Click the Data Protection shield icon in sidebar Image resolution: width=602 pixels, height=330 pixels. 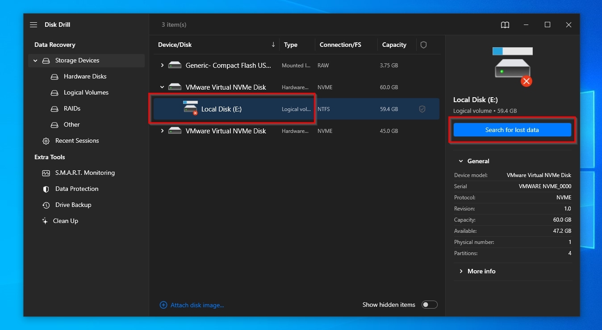pyautogui.click(x=46, y=189)
